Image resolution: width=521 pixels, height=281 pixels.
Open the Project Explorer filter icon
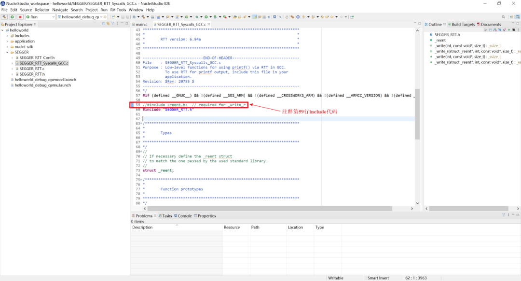point(112,24)
